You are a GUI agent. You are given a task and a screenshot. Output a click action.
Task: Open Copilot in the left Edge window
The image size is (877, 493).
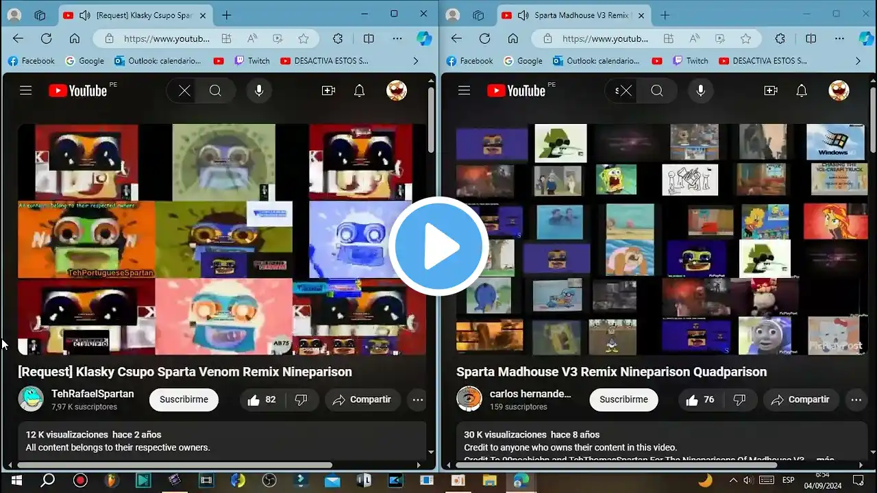click(x=424, y=39)
